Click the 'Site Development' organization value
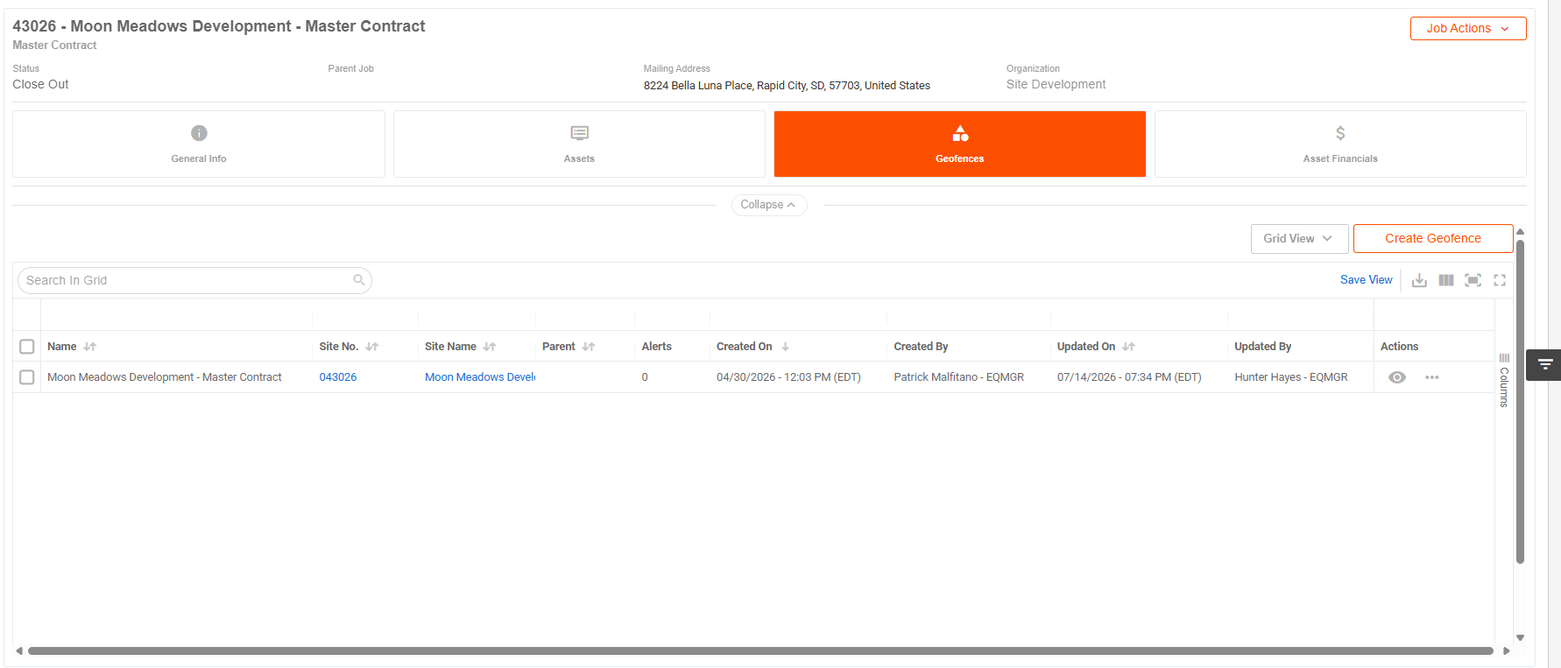This screenshot has width=1561, height=668. [x=1056, y=84]
